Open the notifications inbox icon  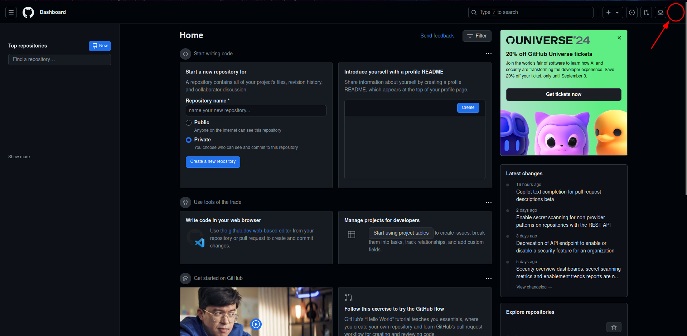661,12
